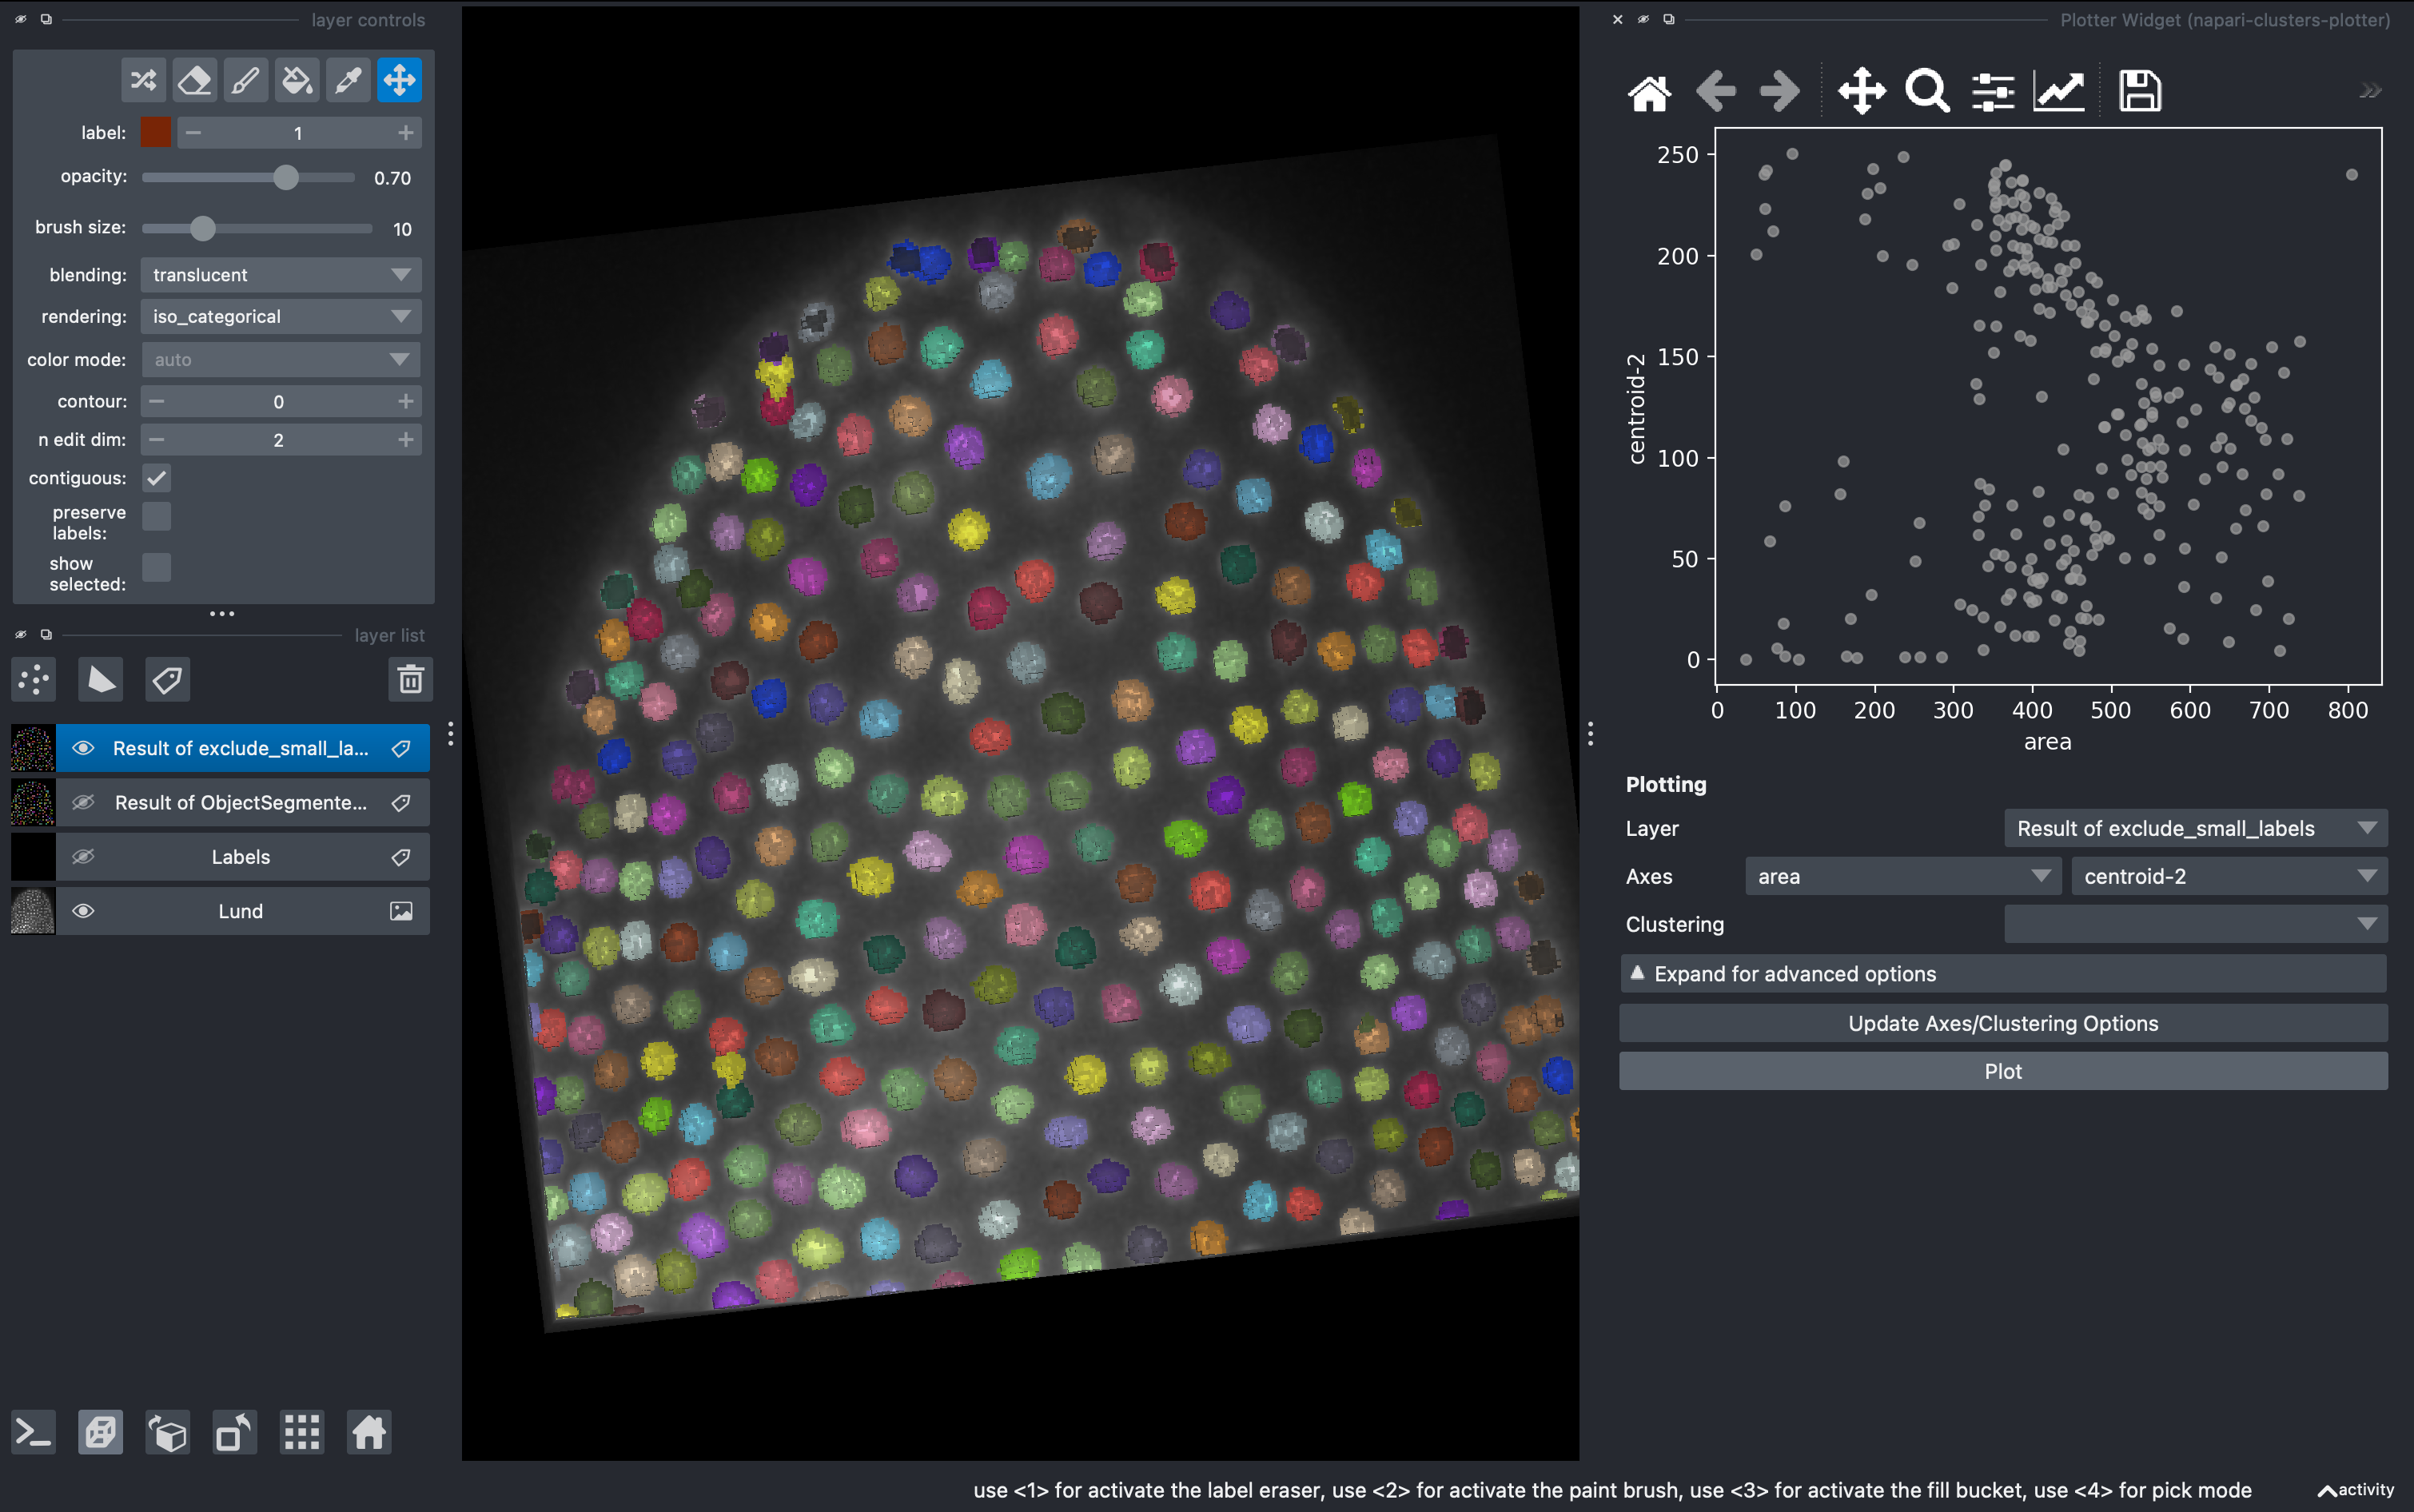The width and height of the screenshot is (2414, 1512).
Task: Activate the label eraser tool
Action: (x=194, y=80)
